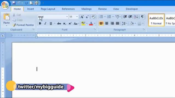This screenshot has width=175, height=98.
Task: Switch to the Review tab
Action: coord(103,9)
